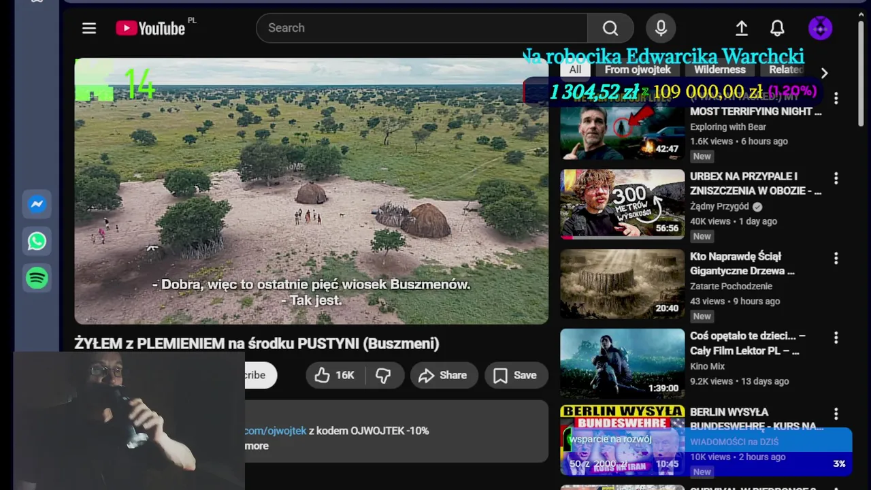The height and width of the screenshot is (490, 871).
Task: Open 'Kino Mix' channel name
Action: [x=708, y=366]
